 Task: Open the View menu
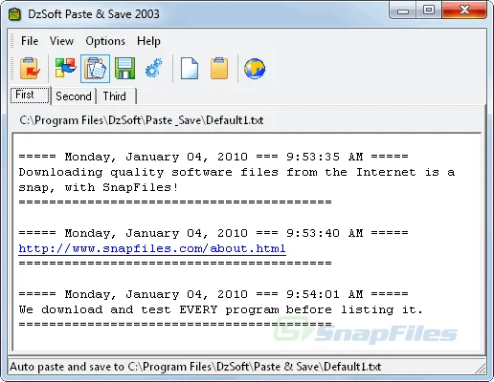(61, 41)
